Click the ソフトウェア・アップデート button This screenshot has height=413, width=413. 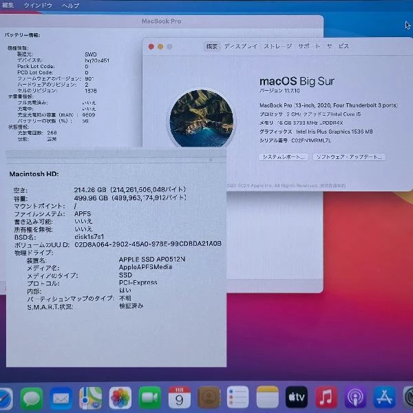(x=349, y=157)
